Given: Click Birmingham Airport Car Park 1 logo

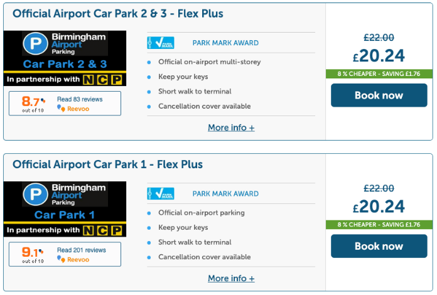Looking at the screenshot, I should (65, 209).
